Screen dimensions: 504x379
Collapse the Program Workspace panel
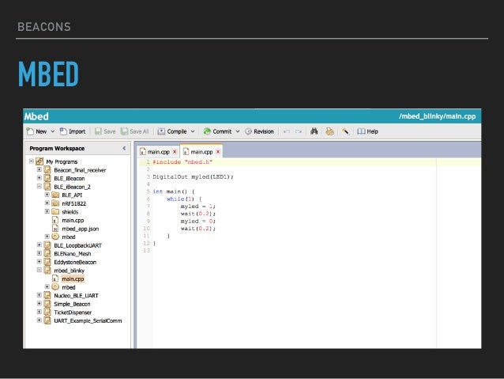123,148
